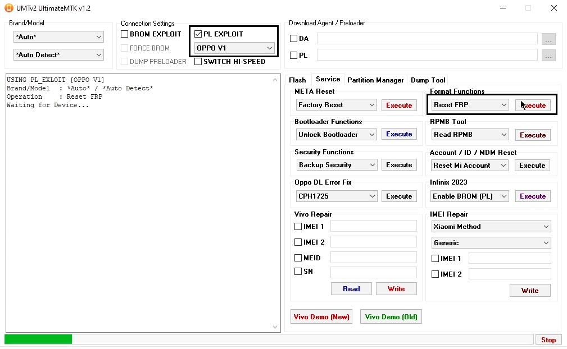Check IMEI 2 under IMEI Repair
The image size is (567, 349).
tap(435, 274)
